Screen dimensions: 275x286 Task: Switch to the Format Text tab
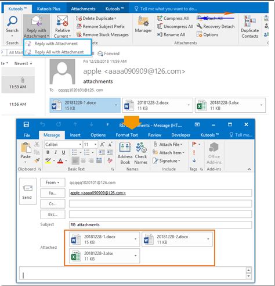point(126,135)
